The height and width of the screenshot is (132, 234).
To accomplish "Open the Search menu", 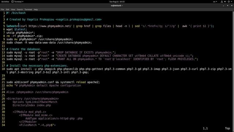I will [x=20, y=10].
